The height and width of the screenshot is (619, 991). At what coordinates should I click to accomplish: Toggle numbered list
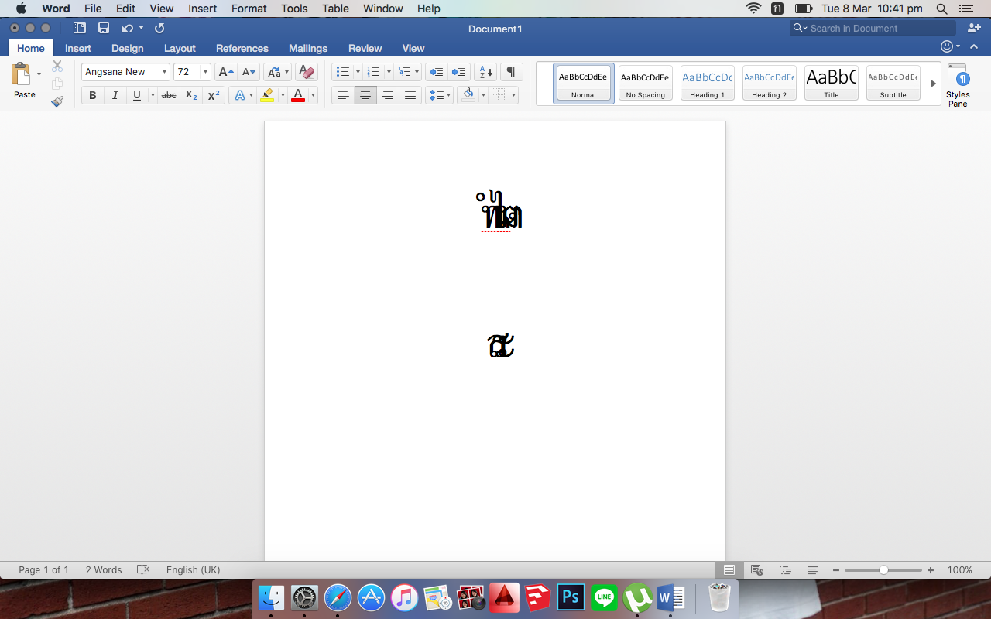[x=373, y=72]
